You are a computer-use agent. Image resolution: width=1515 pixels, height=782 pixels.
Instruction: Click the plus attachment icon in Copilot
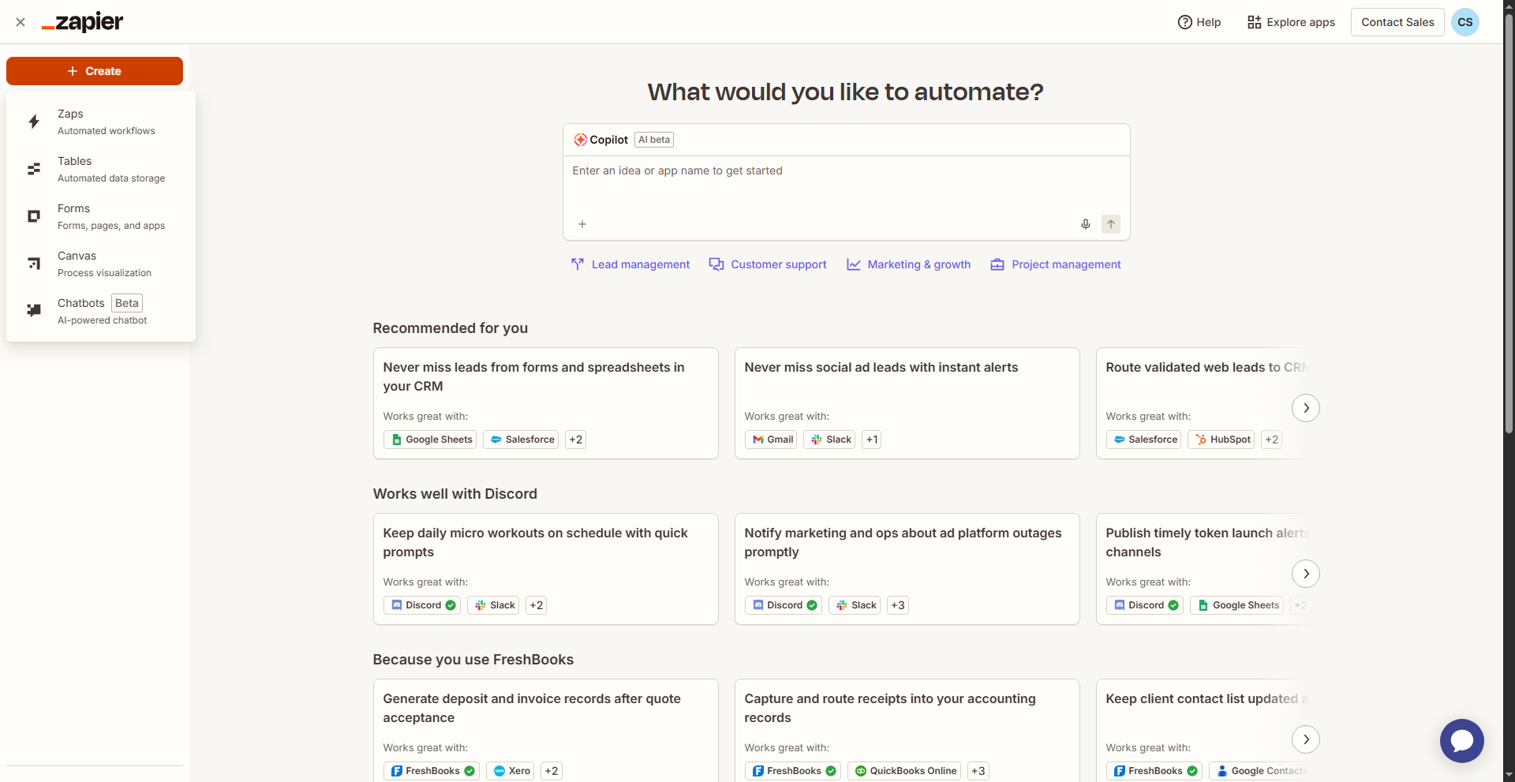click(582, 224)
